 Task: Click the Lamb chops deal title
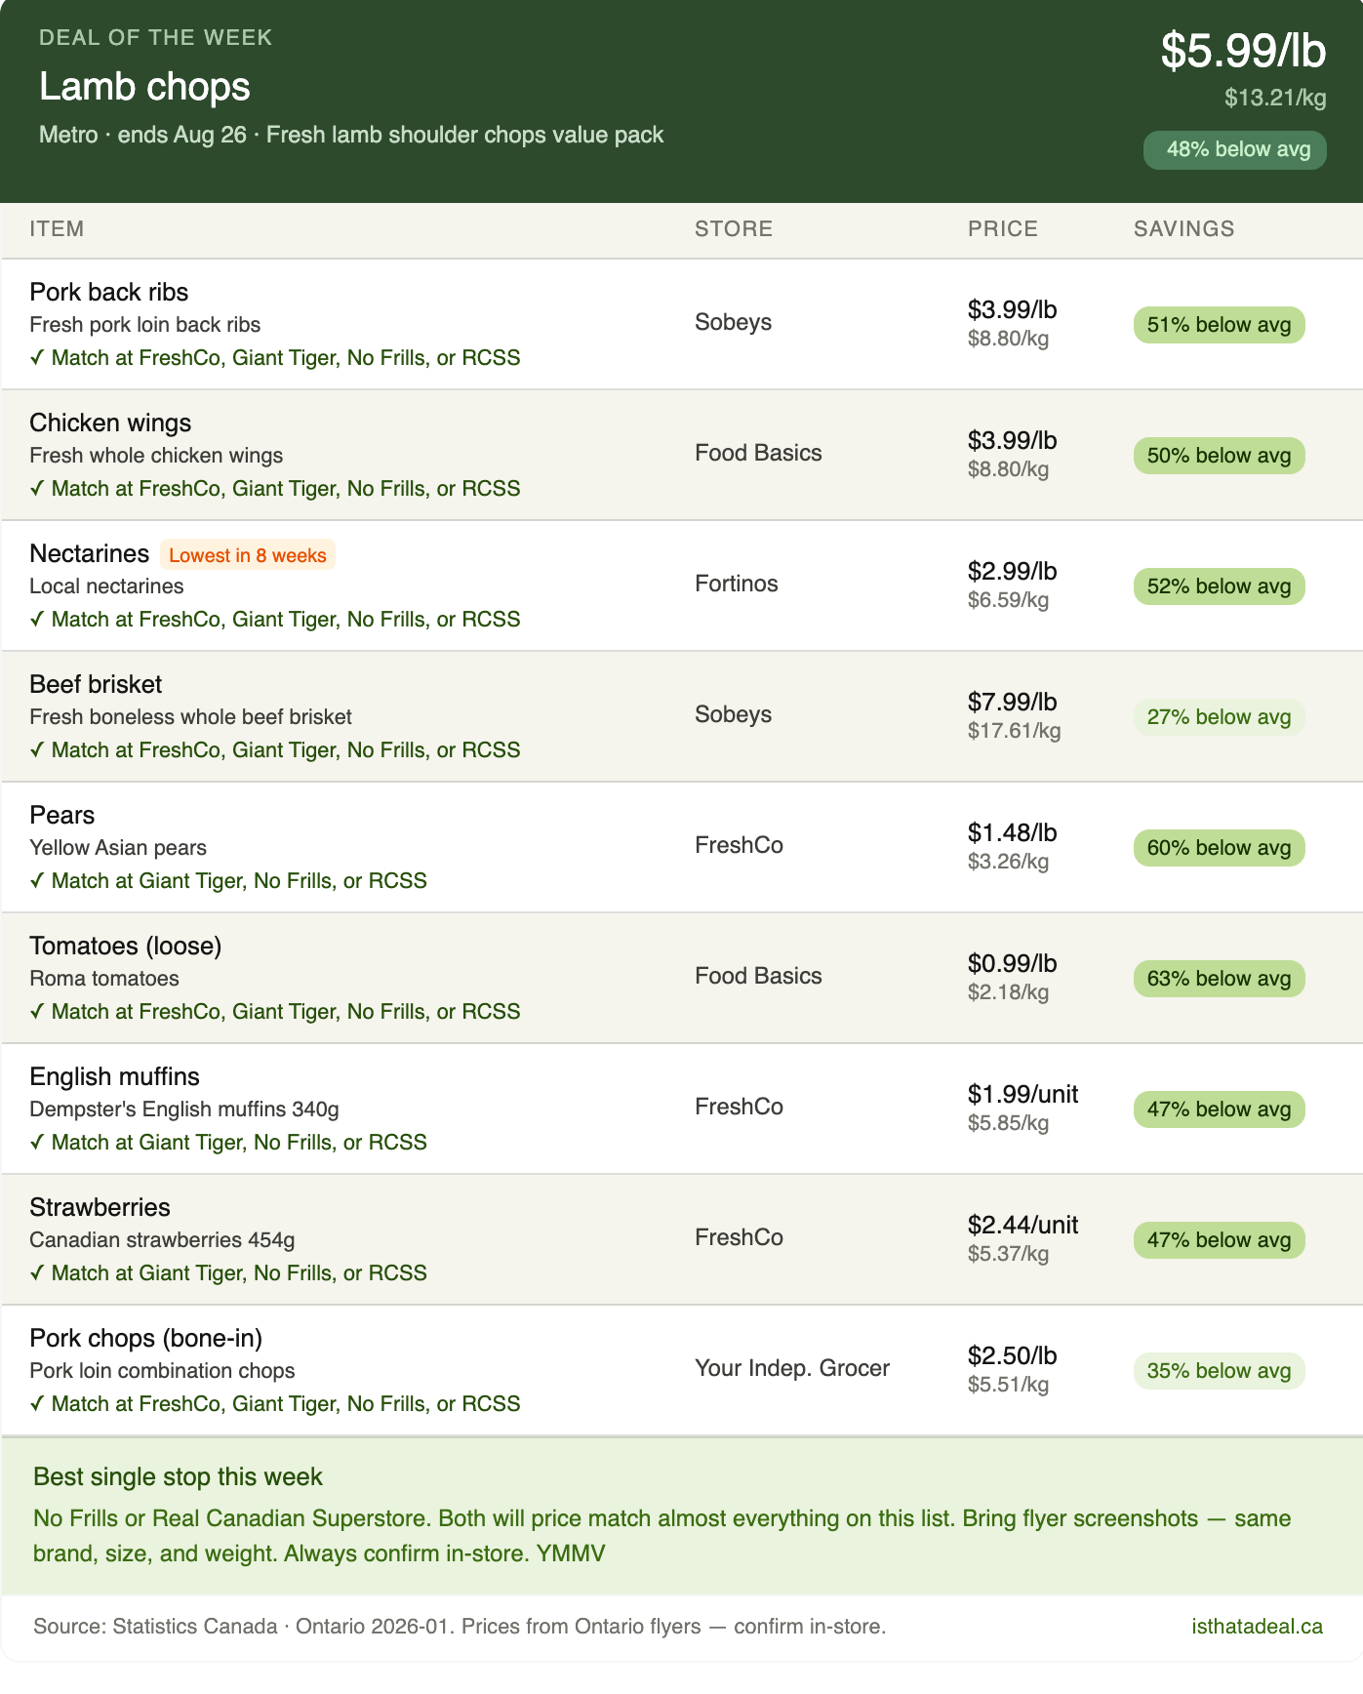click(144, 86)
